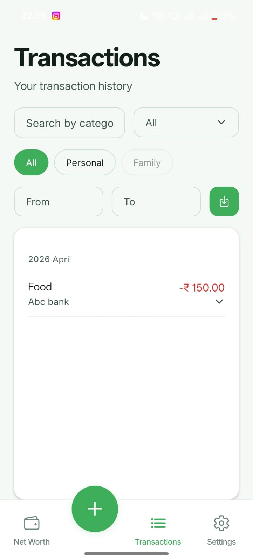Screen dimensions: 253x560
Task: Tap the Instagram notification icon
Action: coord(56,16)
